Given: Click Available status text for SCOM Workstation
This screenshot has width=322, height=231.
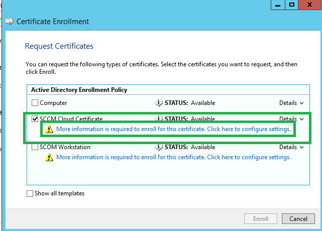Looking at the screenshot, I should click(x=203, y=147).
